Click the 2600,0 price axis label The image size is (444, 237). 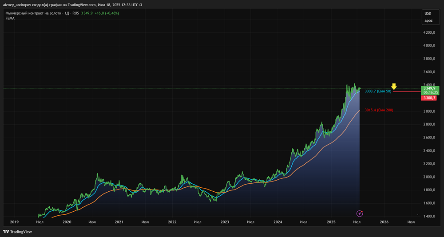coord(429,138)
